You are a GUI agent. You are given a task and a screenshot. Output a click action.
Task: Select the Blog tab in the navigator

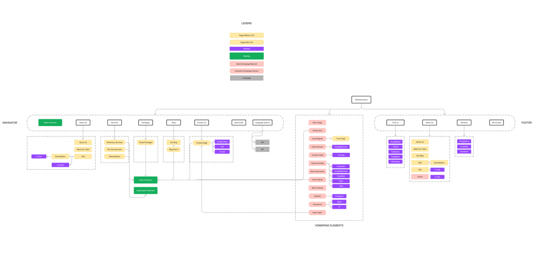click(173, 122)
